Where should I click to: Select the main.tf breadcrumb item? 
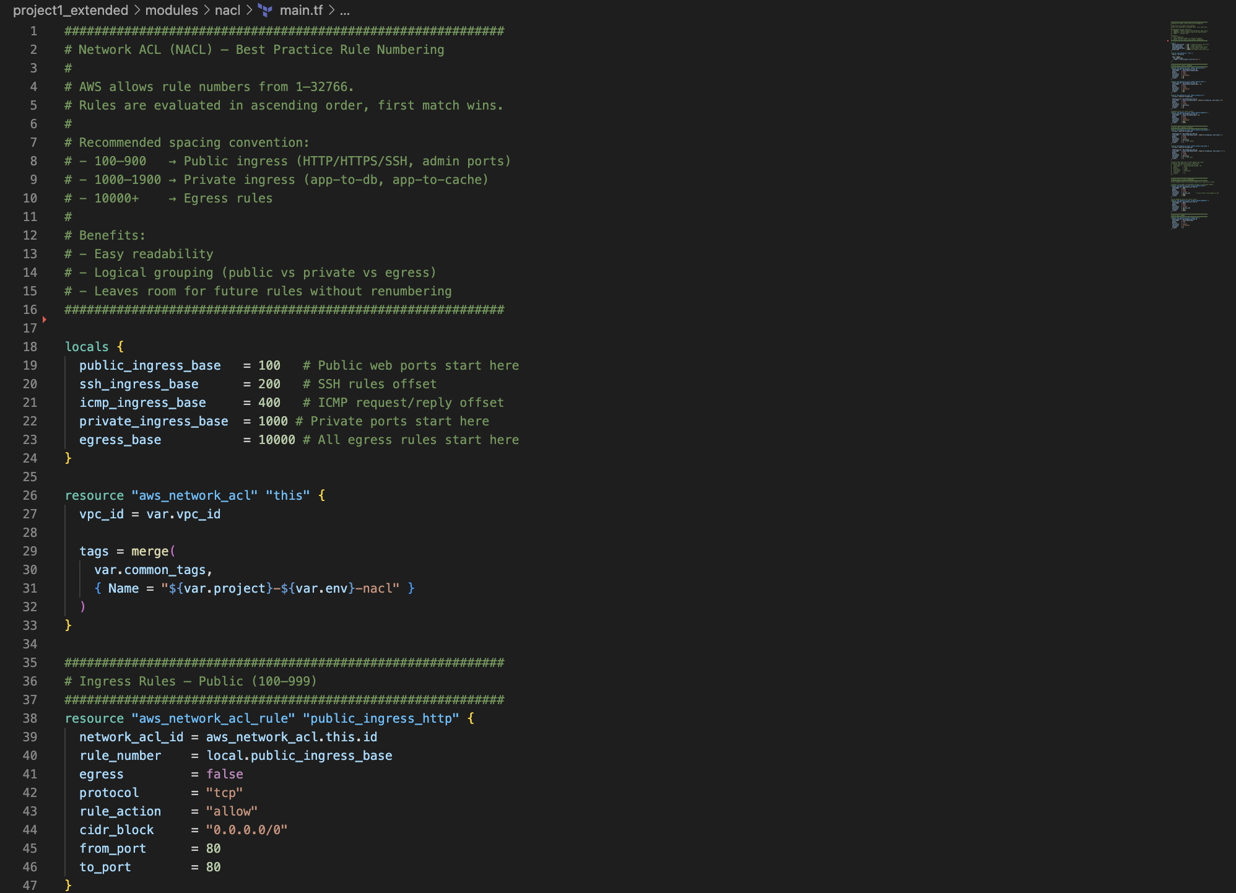tap(301, 11)
